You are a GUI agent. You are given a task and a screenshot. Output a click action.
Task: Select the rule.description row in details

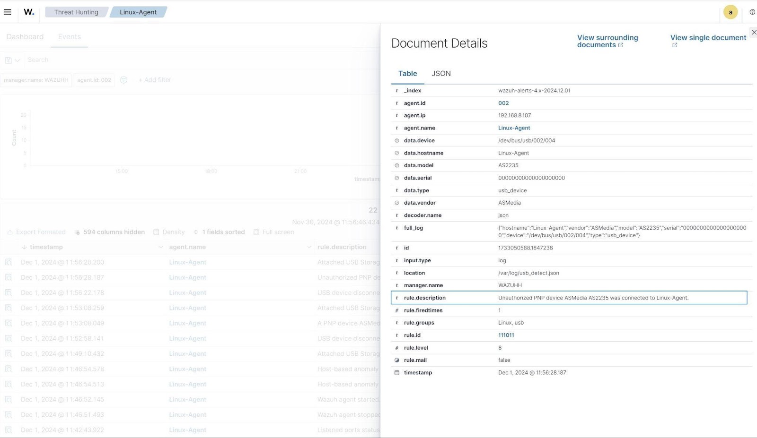[x=569, y=298]
